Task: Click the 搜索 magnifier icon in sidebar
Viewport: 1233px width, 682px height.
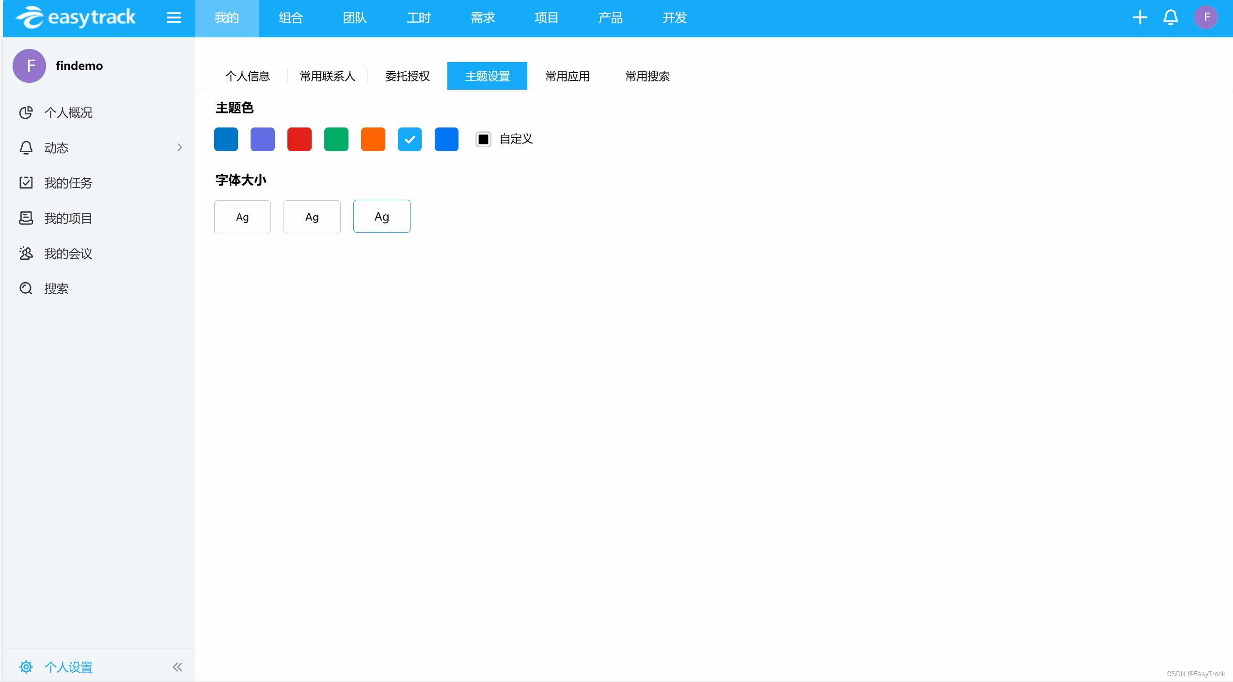Action: tap(26, 289)
